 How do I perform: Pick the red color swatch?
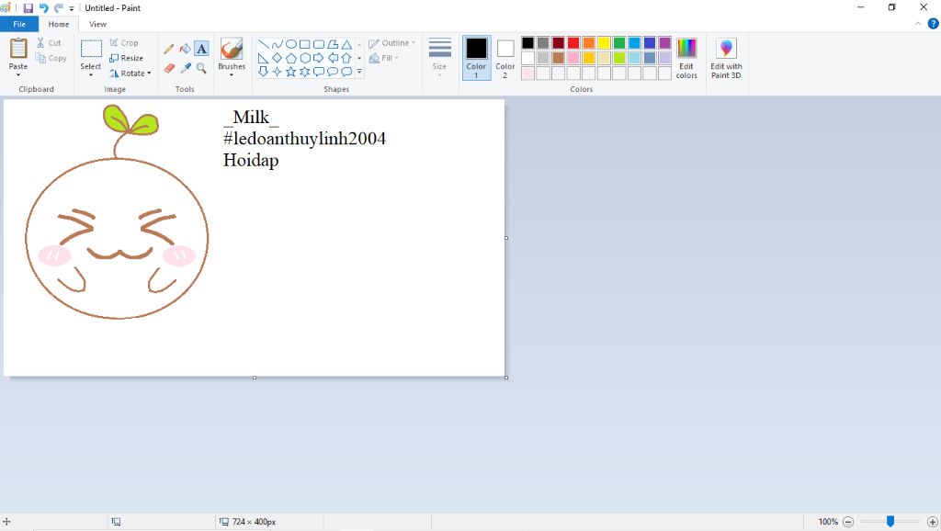[573, 42]
